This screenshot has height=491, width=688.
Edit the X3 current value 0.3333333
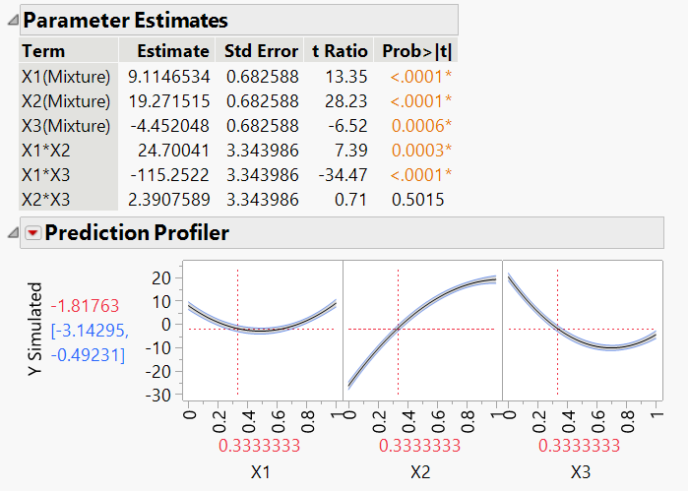pyautogui.click(x=581, y=445)
